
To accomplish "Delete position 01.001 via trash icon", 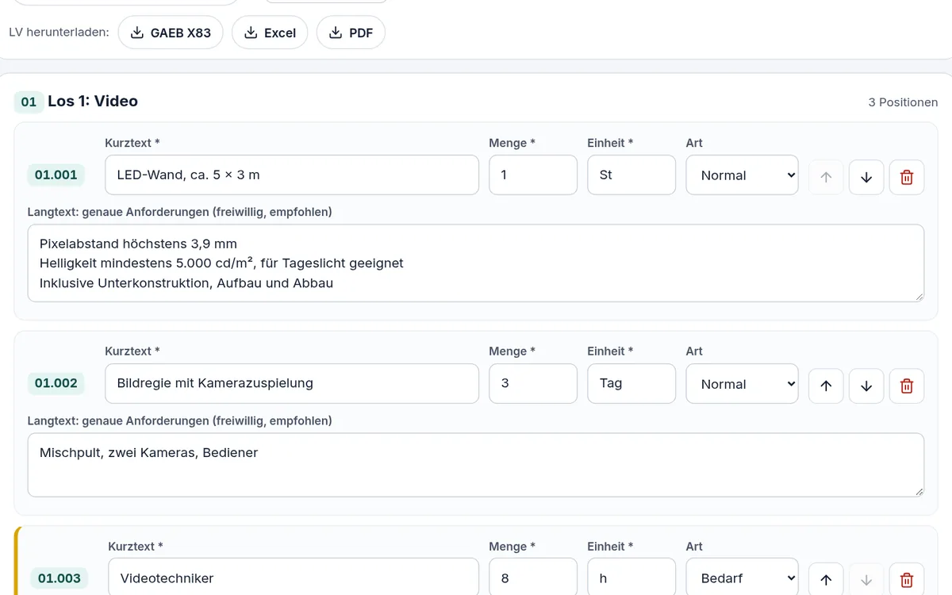I will pos(907,177).
